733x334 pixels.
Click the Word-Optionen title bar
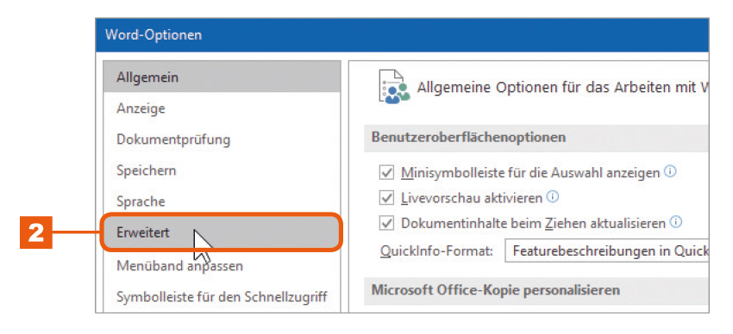[x=402, y=35]
